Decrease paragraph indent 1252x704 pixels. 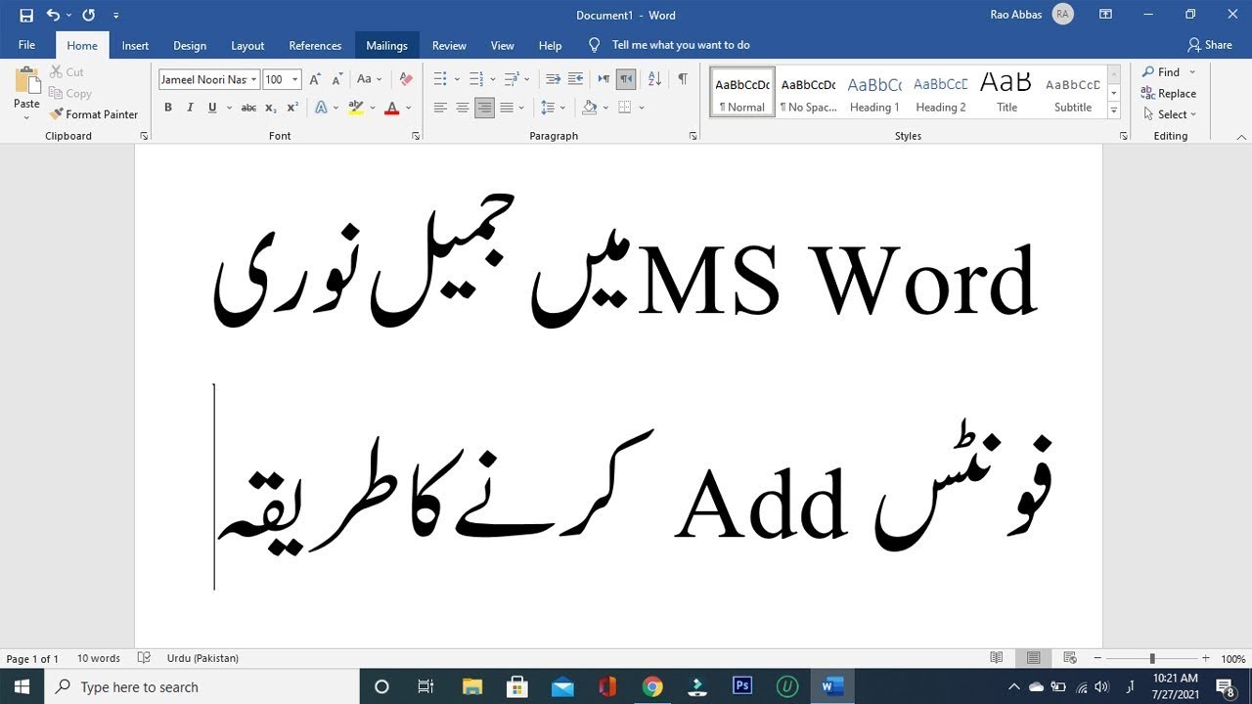click(x=553, y=79)
